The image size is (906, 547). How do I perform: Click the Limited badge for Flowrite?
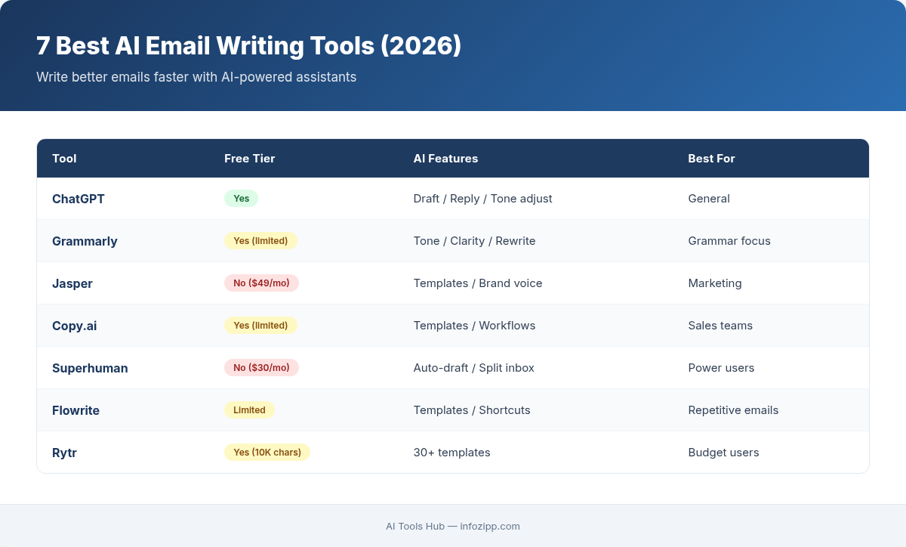pyautogui.click(x=249, y=409)
